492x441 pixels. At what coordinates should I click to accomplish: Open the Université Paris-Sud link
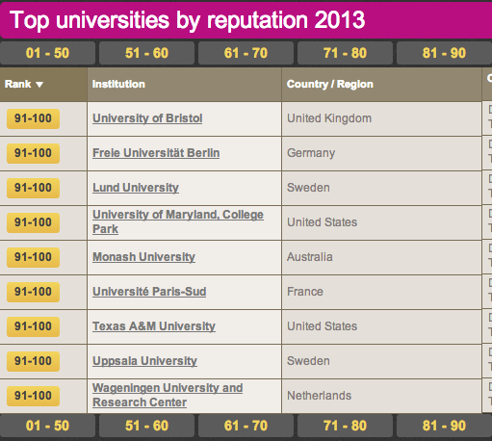[x=149, y=292]
